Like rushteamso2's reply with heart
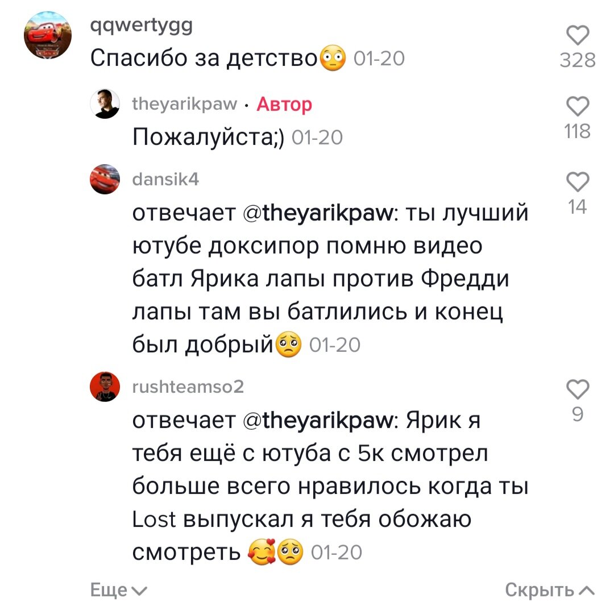Screen dimensions: 614x606 (x=578, y=389)
